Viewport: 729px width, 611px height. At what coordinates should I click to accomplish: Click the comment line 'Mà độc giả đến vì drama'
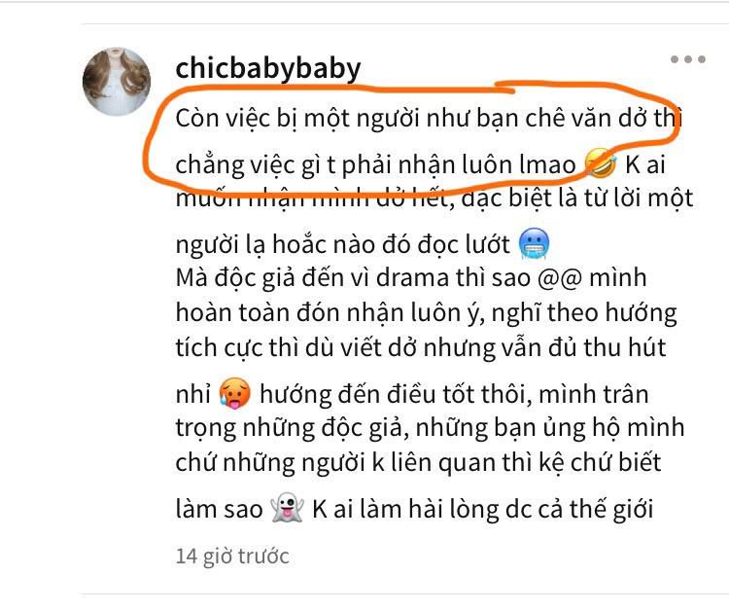point(411,278)
